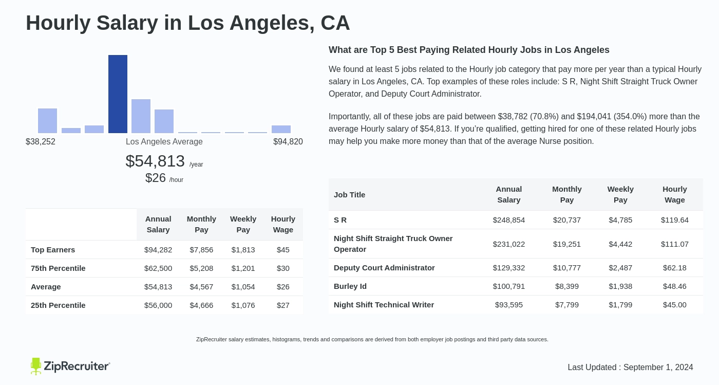
Task: Click the '25th Percentile' row label
Action: (x=58, y=305)
